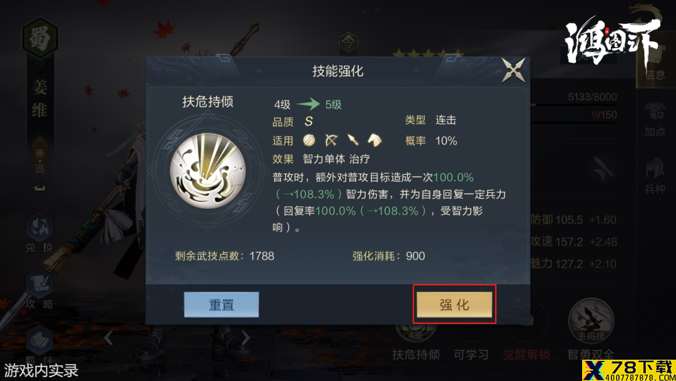Open the 兑换 exchange icon
This screenshot has width=676, height=381.
click(x=39, y=232)
